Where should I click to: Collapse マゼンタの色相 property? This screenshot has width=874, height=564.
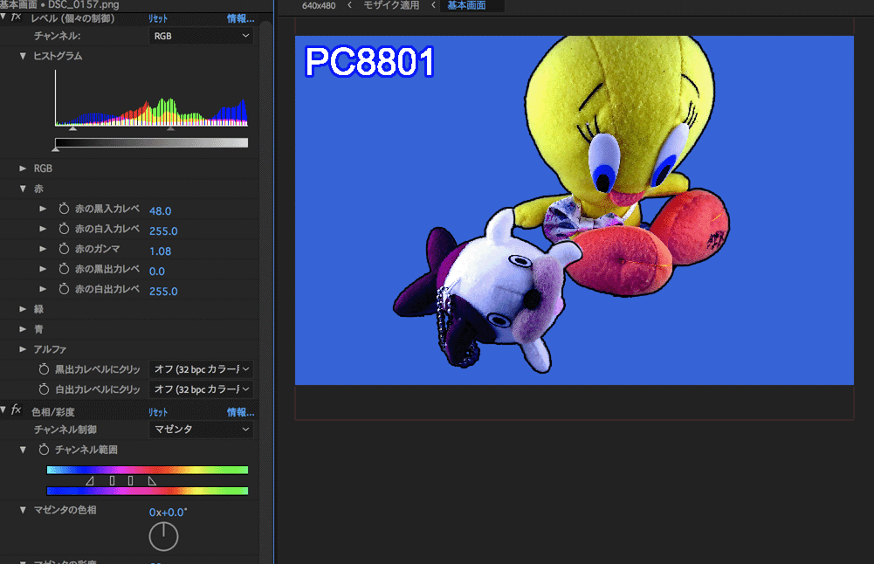[x=23, y=510]
